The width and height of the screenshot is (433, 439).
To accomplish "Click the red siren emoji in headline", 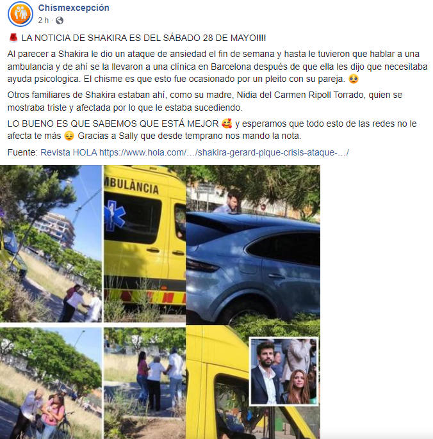I will coord(13,38).
